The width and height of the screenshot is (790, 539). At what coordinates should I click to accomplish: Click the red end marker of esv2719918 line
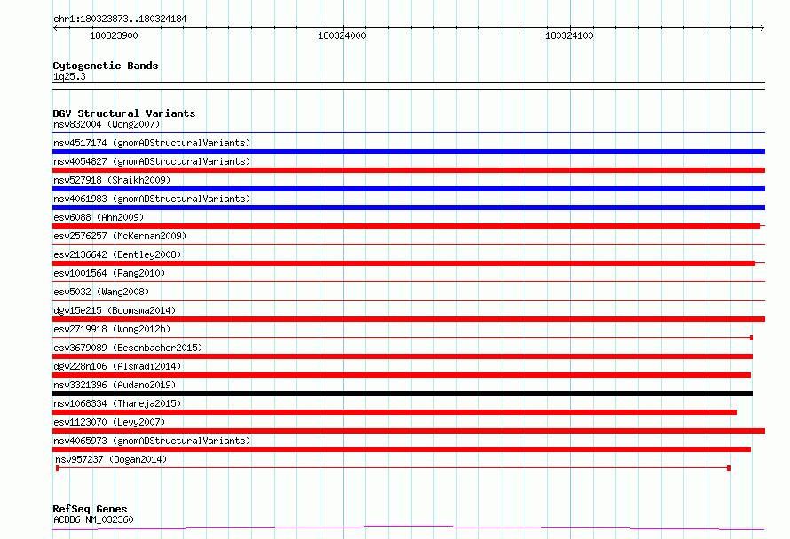[751, 338]
